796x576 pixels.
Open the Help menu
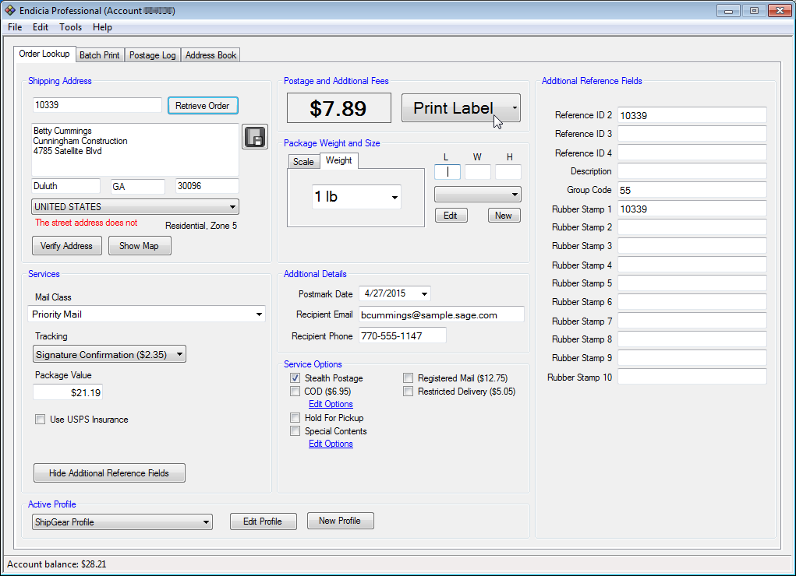(x=102, y=27)
